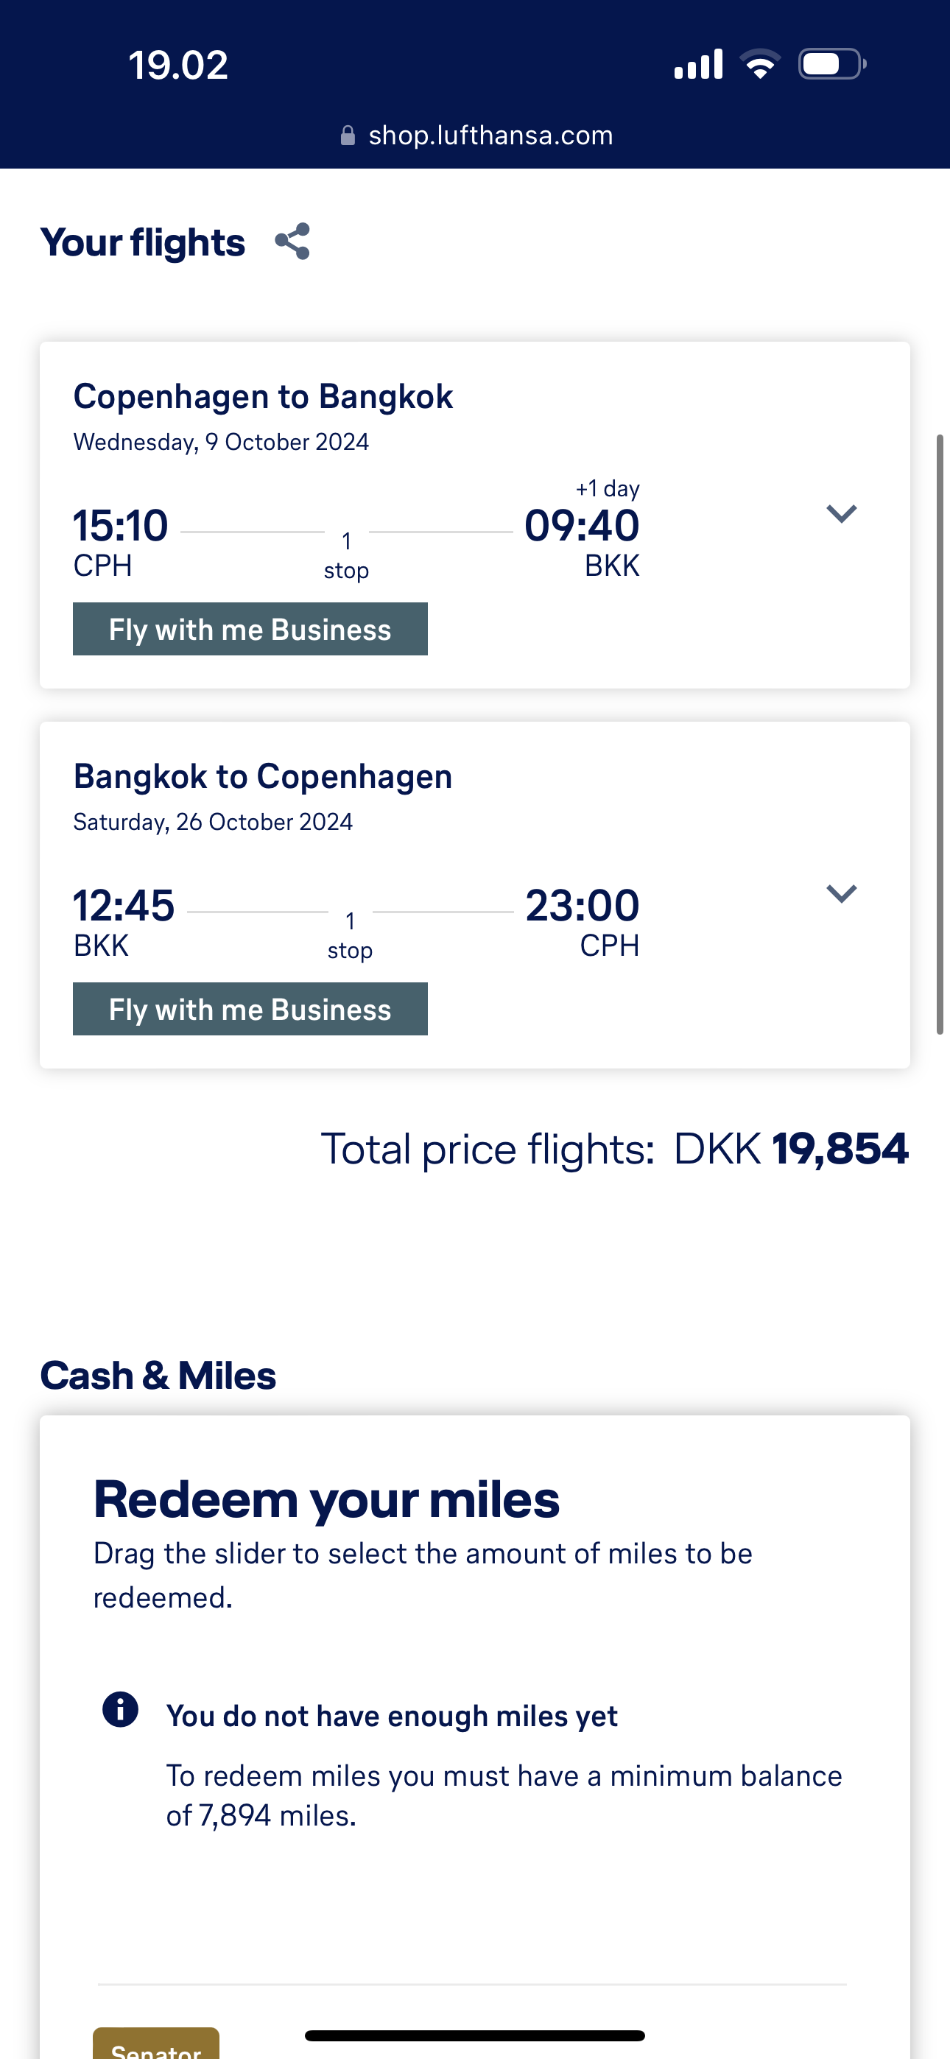The width and height of the screenshot is (950, 2059).
Task: Click outbound Fly with me Business fare
Action: 250,629
